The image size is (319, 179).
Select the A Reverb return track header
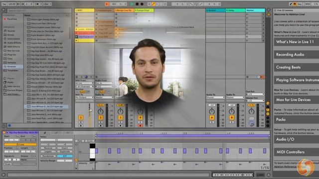(215, 10)
